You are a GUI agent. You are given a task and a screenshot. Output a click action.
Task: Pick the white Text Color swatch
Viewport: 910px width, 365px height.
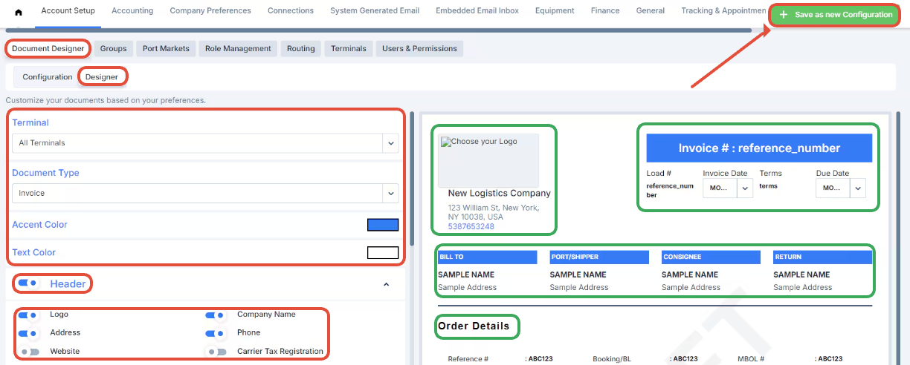[x=383, y=252]
